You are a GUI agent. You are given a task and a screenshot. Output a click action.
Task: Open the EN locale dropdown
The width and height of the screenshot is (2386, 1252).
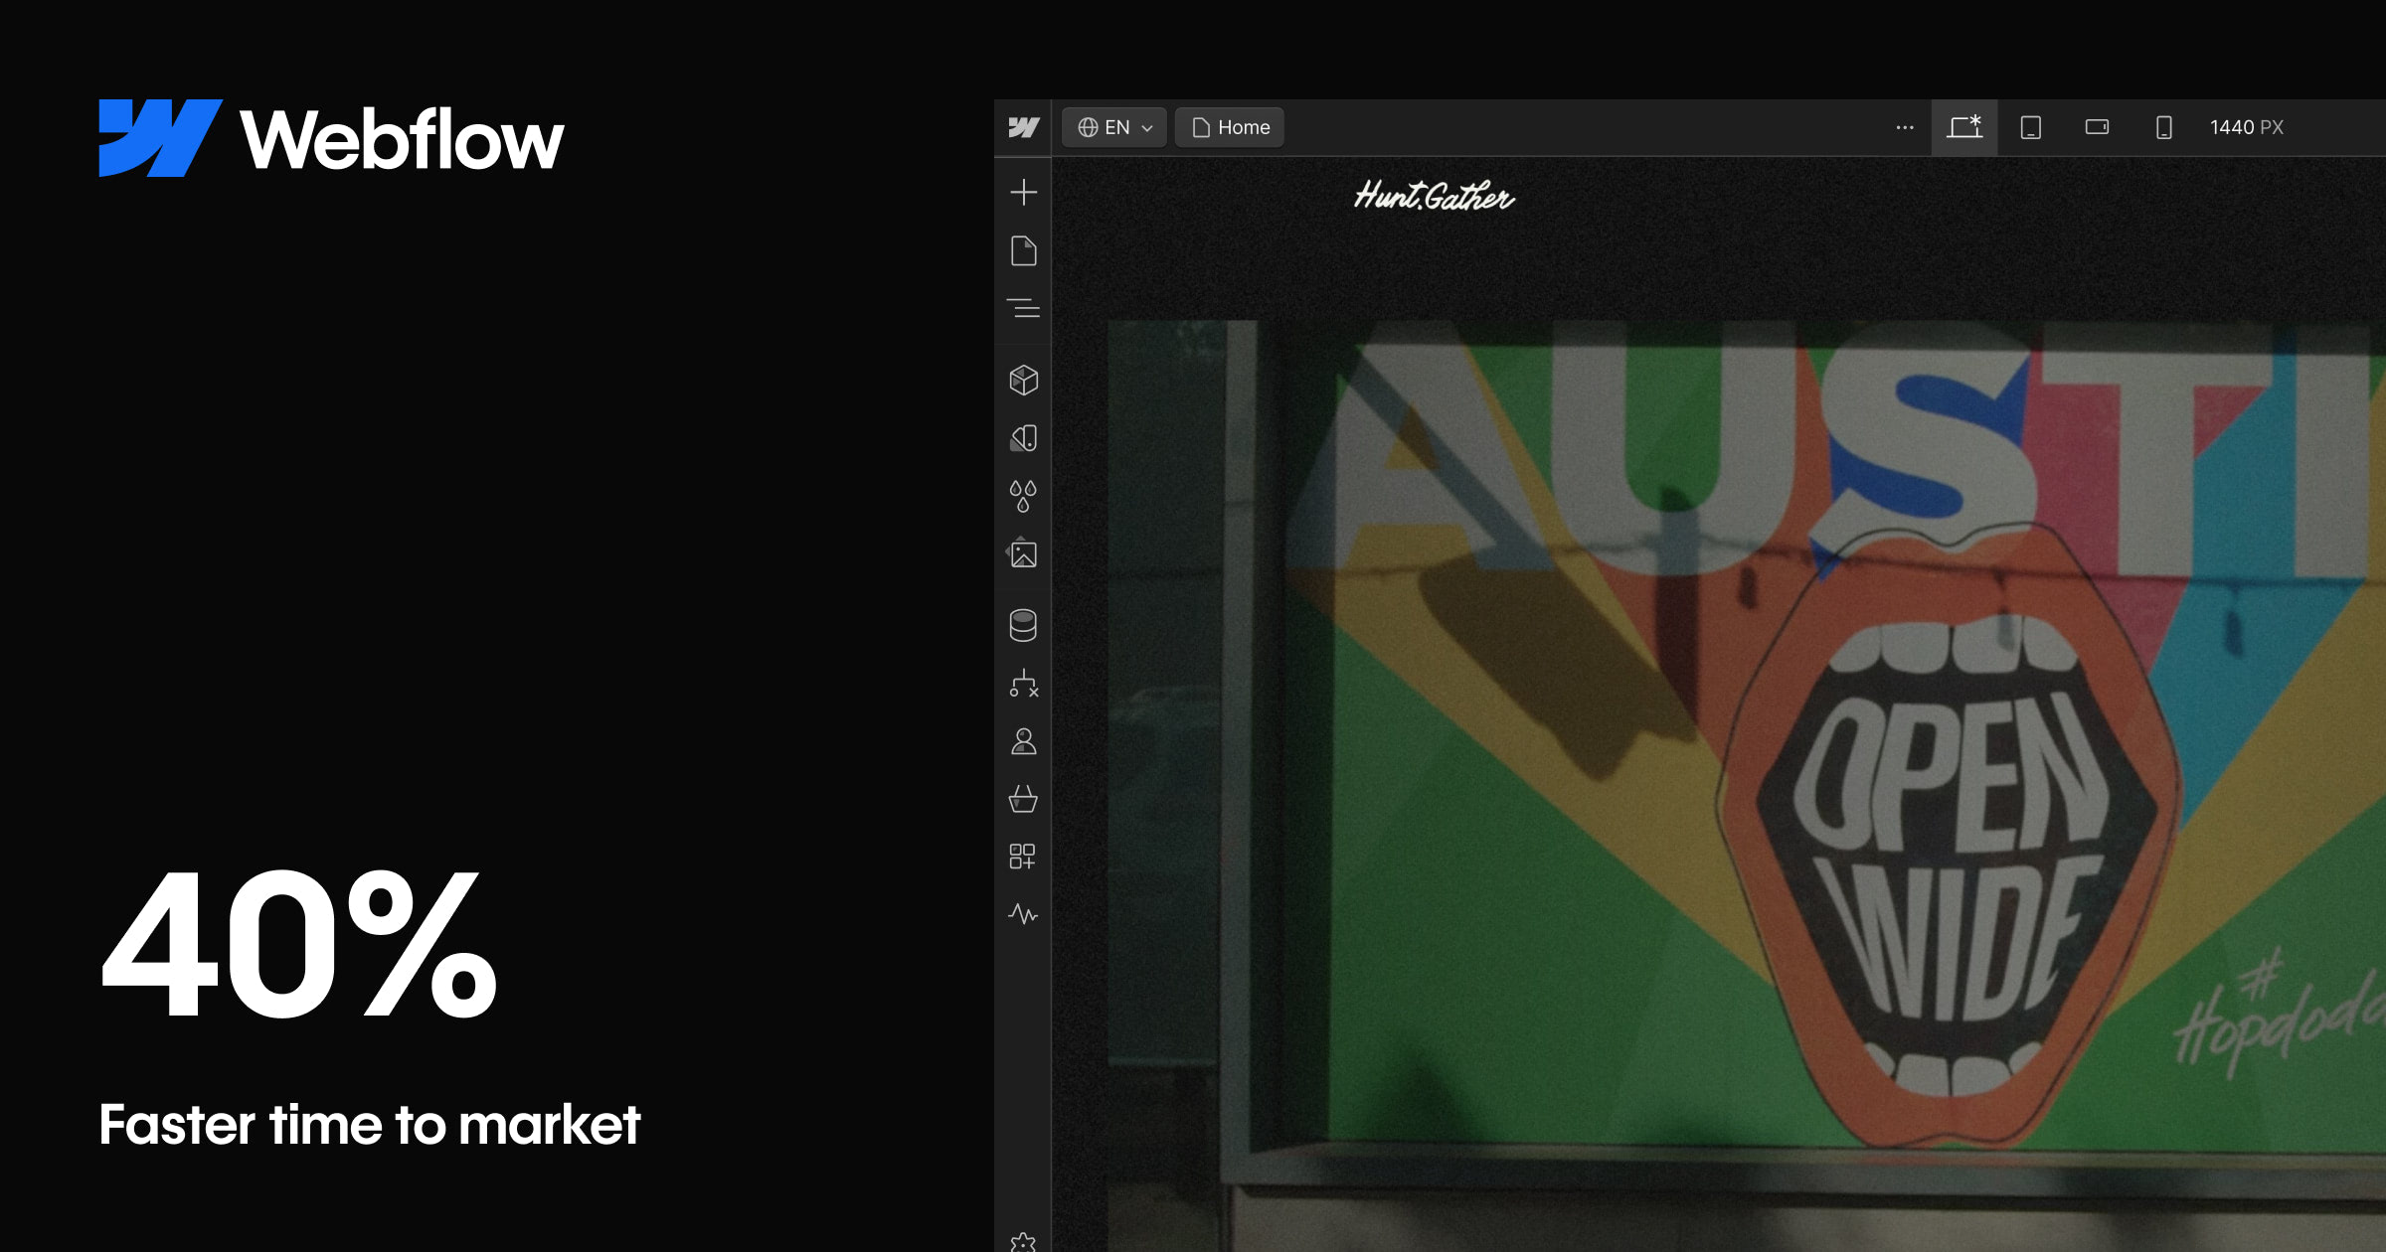tap(1112, 127)
